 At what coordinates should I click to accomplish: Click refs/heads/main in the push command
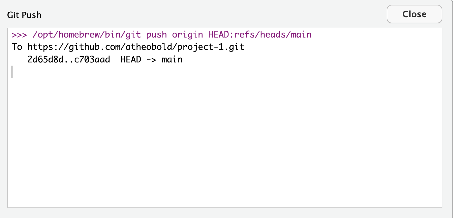tap(273, 34)
